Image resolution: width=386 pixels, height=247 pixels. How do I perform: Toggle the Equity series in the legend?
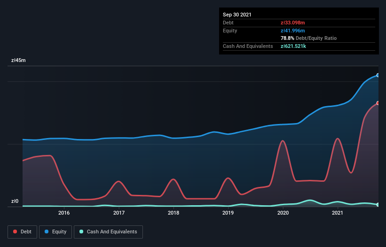[55, 232]
